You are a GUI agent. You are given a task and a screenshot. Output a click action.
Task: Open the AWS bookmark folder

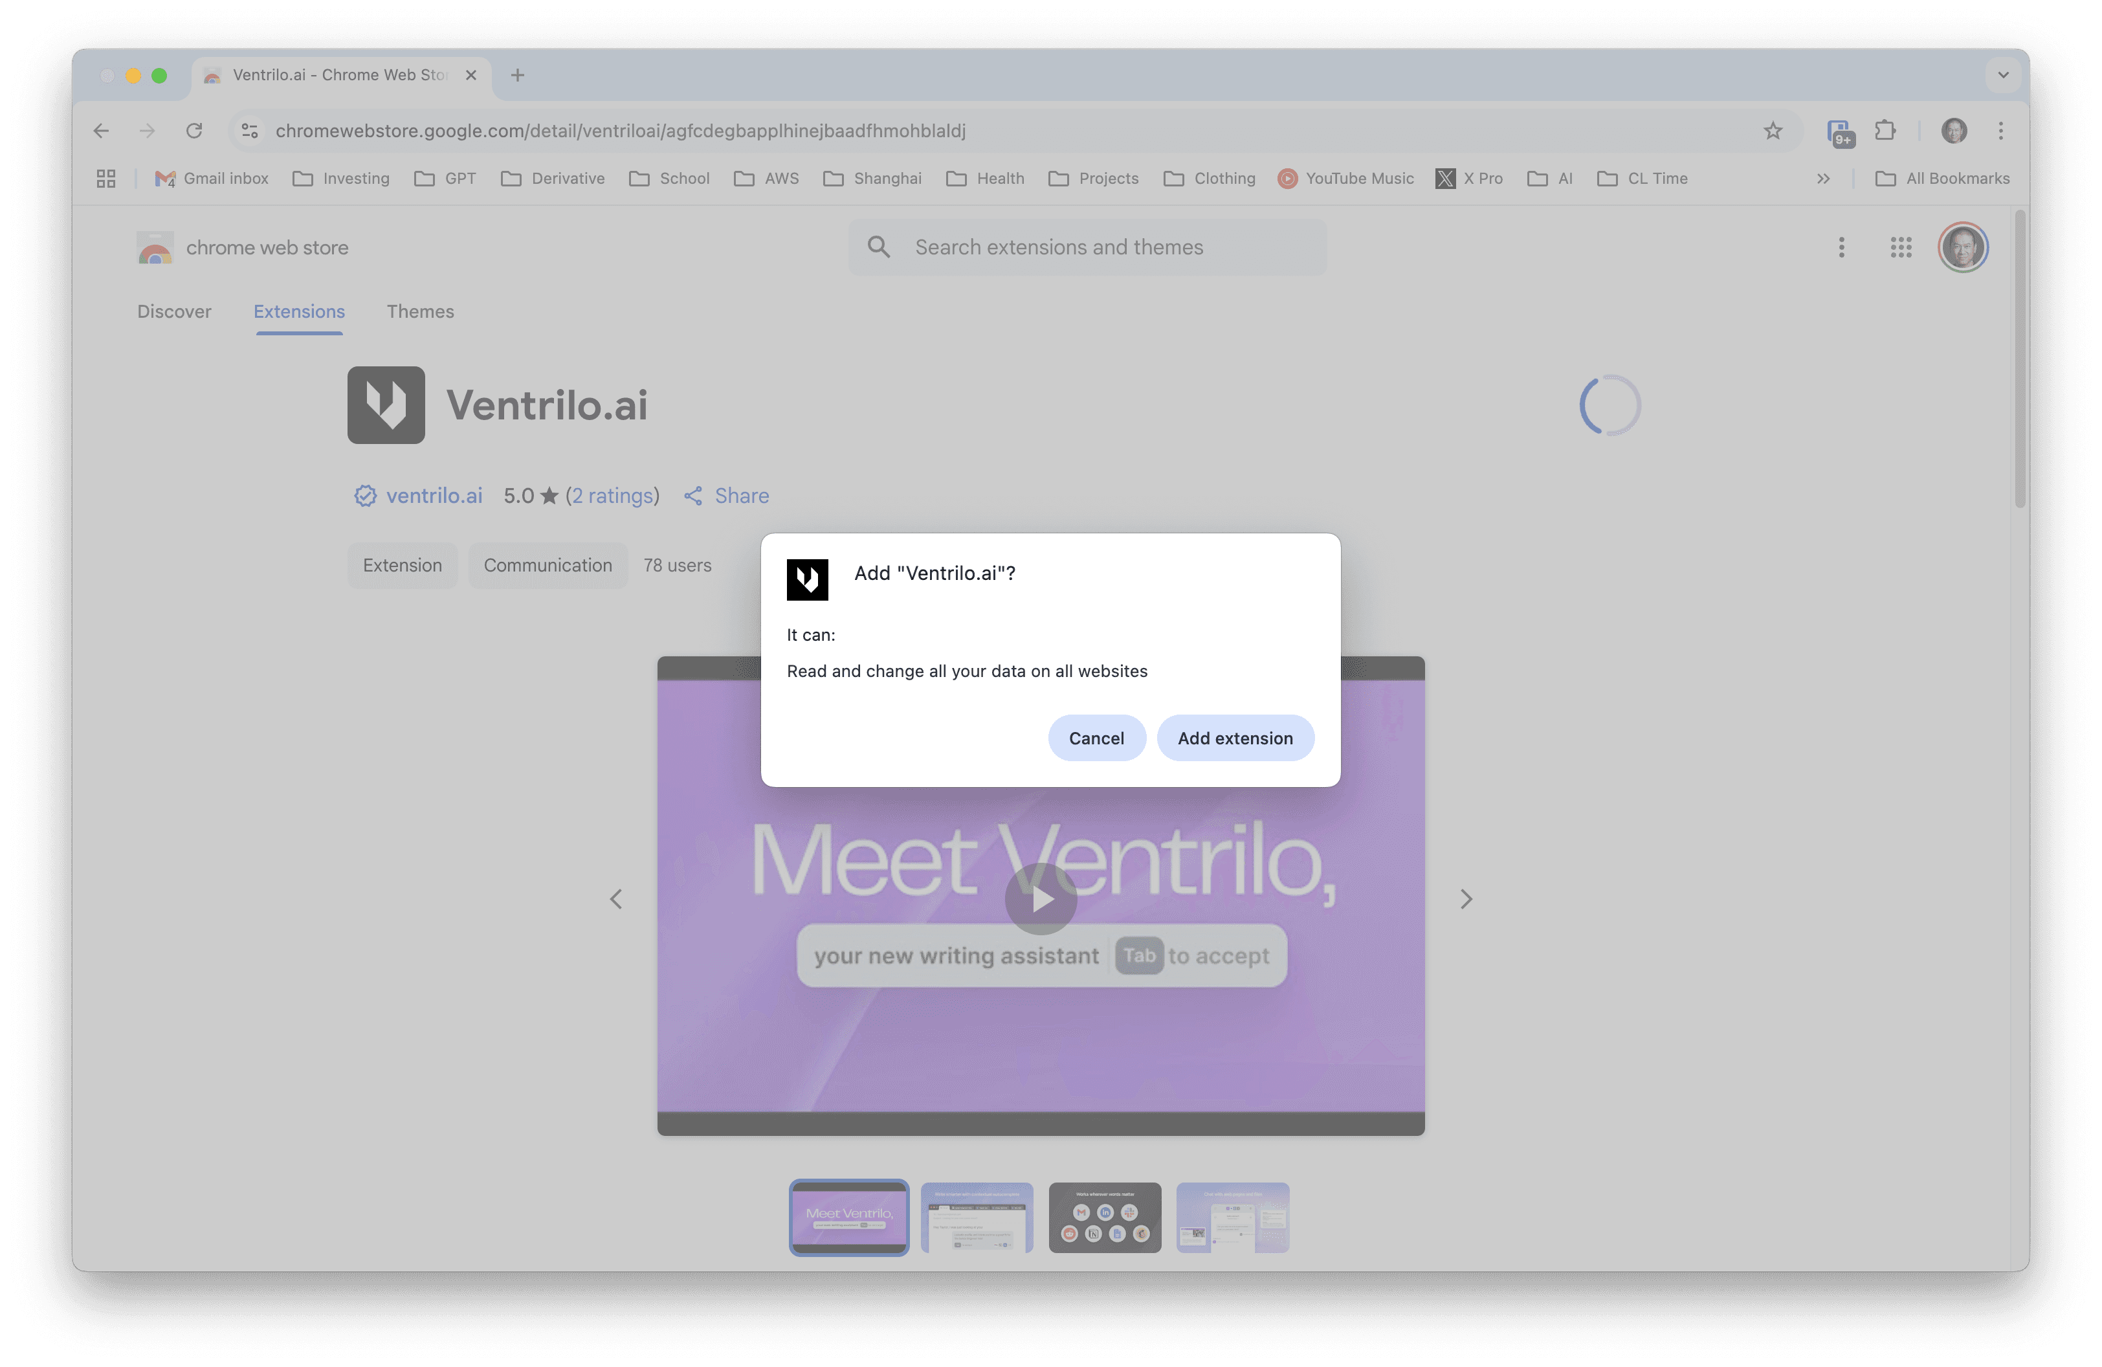[x=767, y=179]
